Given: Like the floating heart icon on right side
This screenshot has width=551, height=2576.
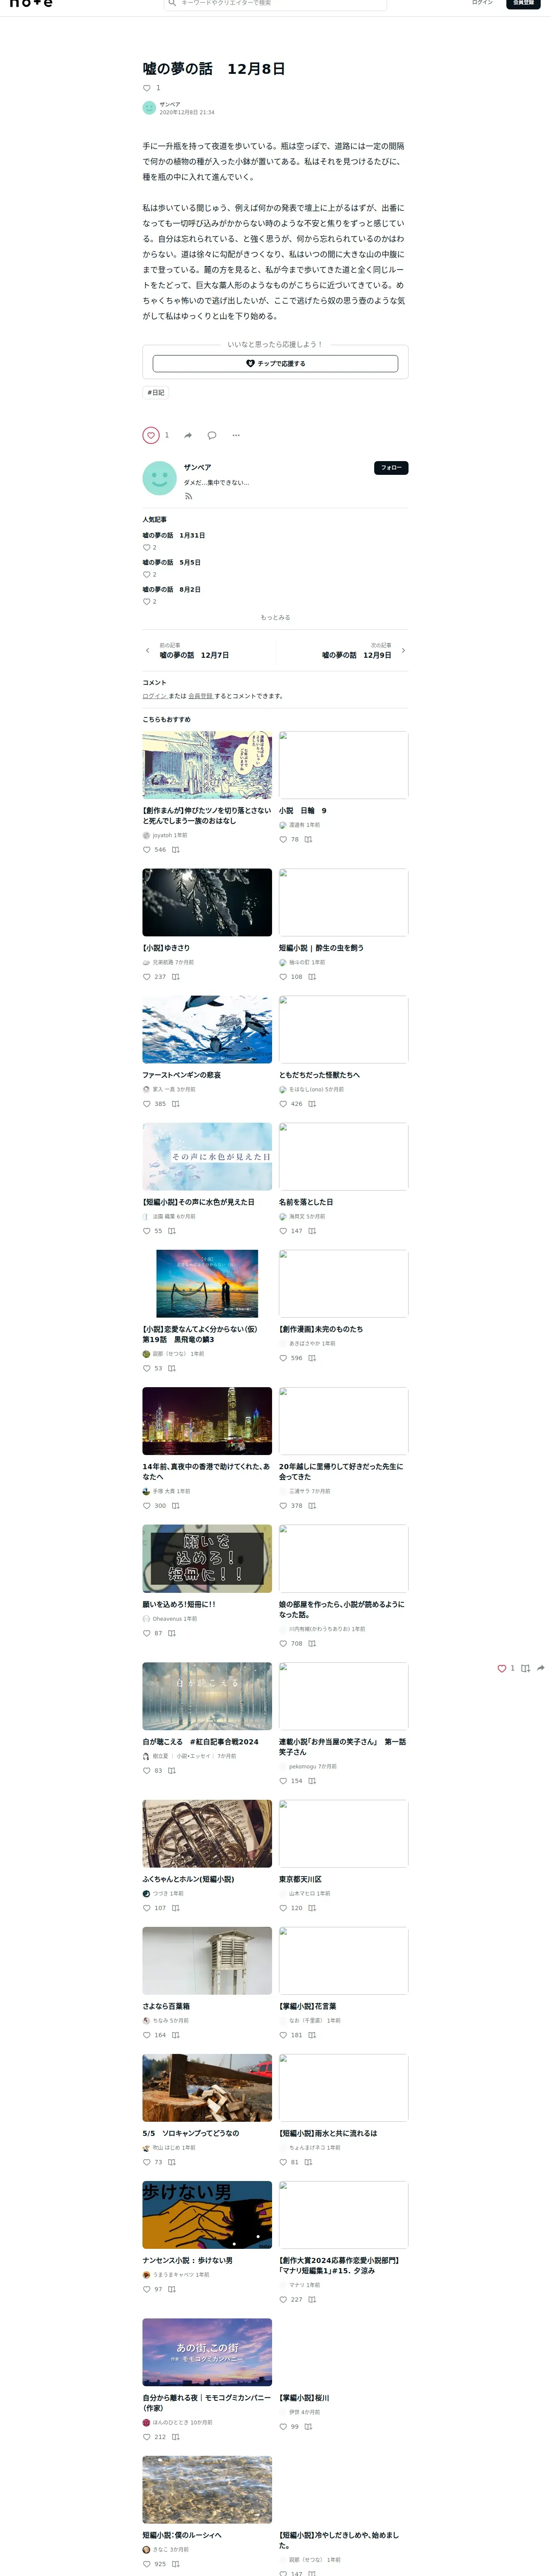Looking at the screenshot, I should point(502,1668).
